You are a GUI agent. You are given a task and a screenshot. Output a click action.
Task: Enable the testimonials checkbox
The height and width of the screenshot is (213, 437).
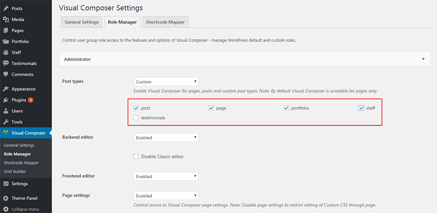136,118
